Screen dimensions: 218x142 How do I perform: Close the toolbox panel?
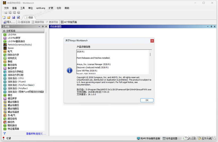(x=46, y=26)
